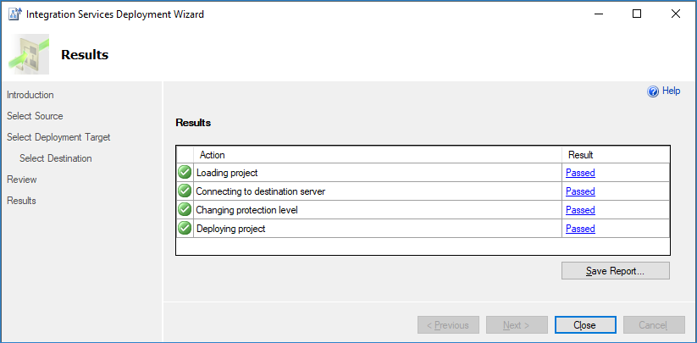Click the Action column header
The width and height of the screenshot is (697, 343).
[212, 155]
